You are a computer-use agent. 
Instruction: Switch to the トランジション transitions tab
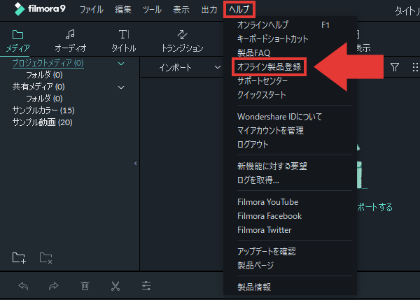tap(182, 41)
